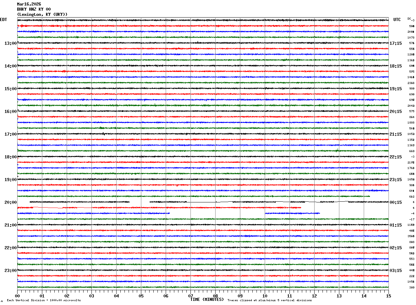Select the 19:00 EDT row label

pyautogui.click(x=11, y=180)
